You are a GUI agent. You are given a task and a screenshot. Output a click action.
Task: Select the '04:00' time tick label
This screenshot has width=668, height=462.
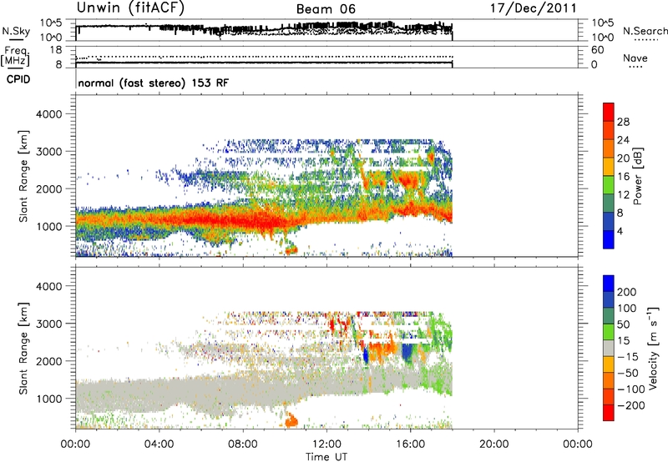point(159,444)
